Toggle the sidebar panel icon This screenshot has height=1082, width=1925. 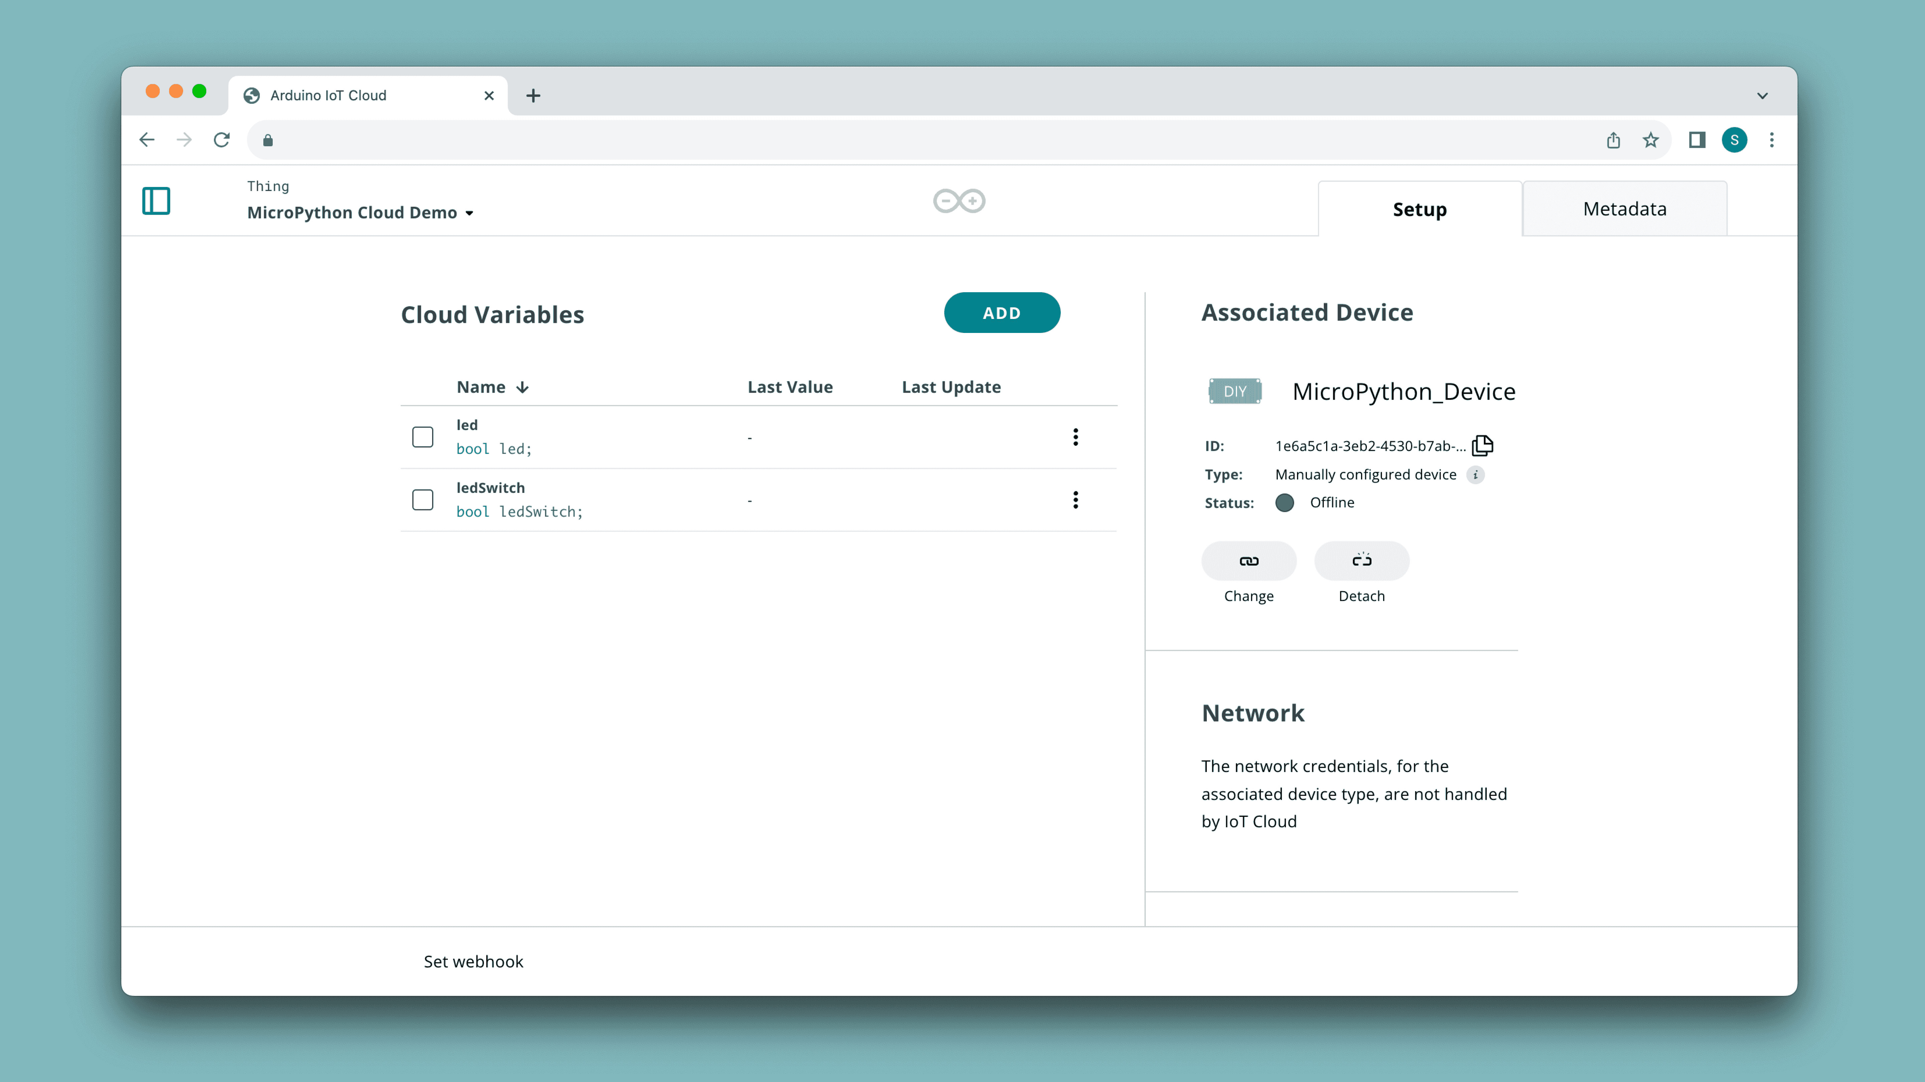pyautogui.click(x=156, y=201)
